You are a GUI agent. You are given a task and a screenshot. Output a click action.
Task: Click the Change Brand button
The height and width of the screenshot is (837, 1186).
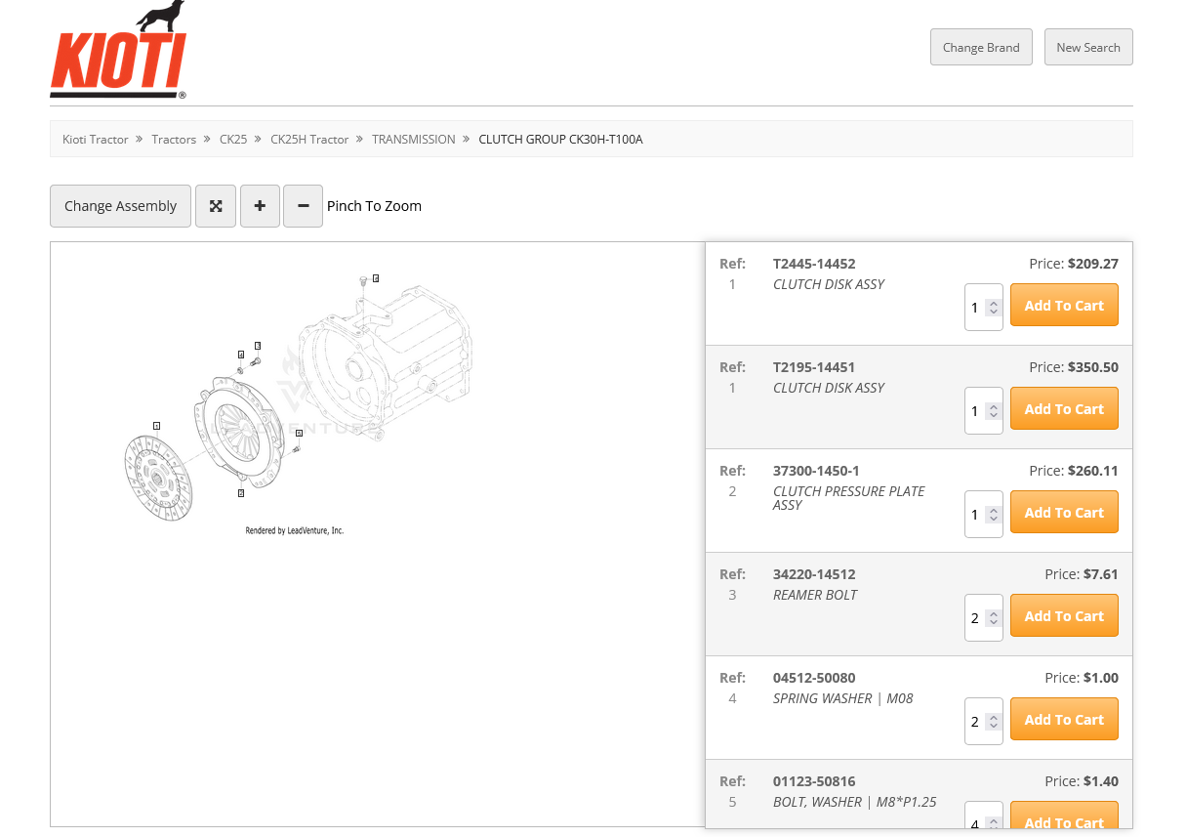pyautogui.click(x=981, y=47)
